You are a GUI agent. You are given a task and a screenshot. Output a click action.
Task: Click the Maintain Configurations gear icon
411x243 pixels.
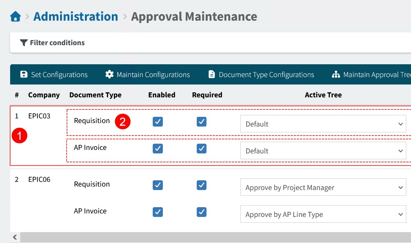point(109,74)
